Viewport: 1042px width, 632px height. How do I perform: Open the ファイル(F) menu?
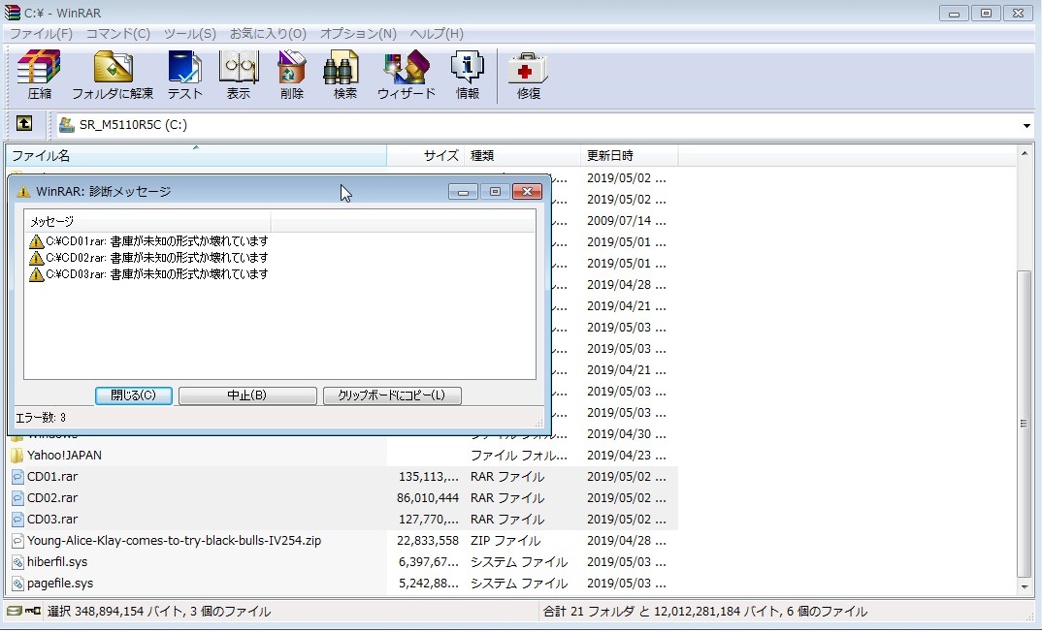pos(41,33)
